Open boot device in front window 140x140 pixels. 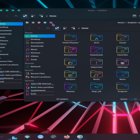[x=40, y=94]
